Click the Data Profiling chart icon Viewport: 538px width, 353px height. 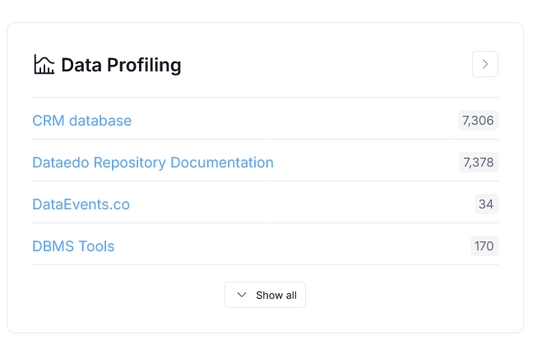tap(44, 64)
